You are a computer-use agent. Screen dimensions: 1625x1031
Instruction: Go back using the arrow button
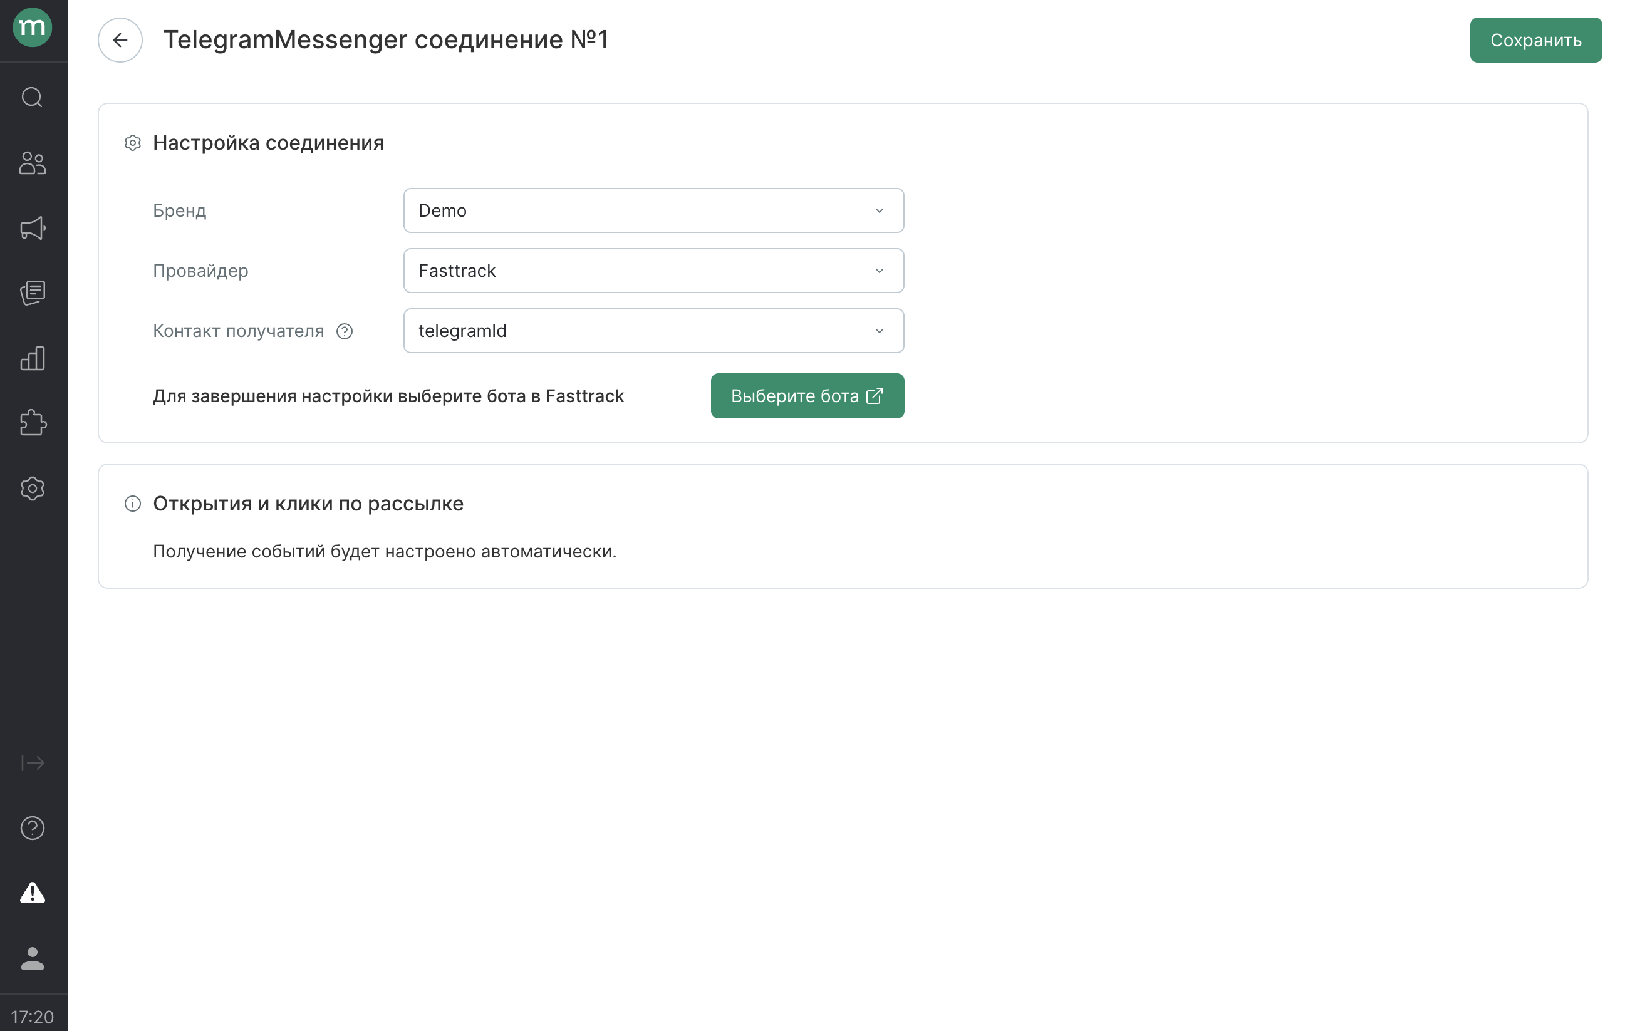pos(120,40)
